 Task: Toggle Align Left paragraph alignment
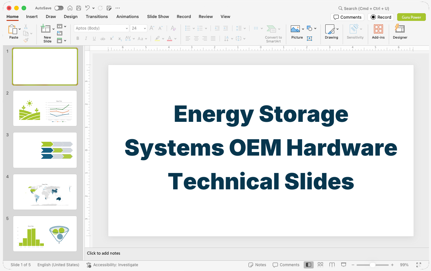[x=188, y=39]
